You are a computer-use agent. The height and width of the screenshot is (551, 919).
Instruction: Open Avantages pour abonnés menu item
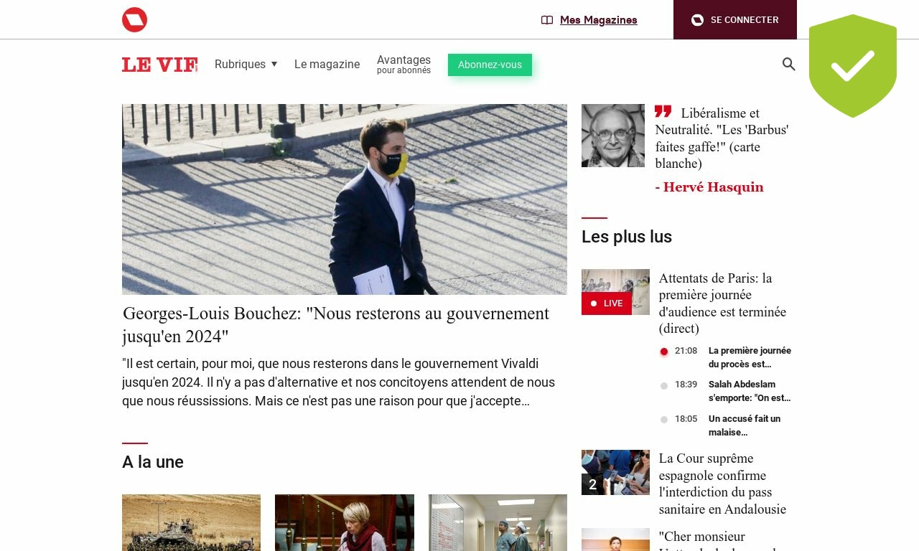(403, 65)
